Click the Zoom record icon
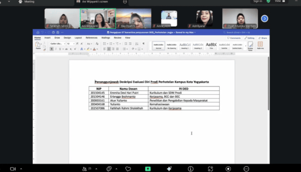Image resolution: width=301 pixels, height=172 pixels. [228, 169]
